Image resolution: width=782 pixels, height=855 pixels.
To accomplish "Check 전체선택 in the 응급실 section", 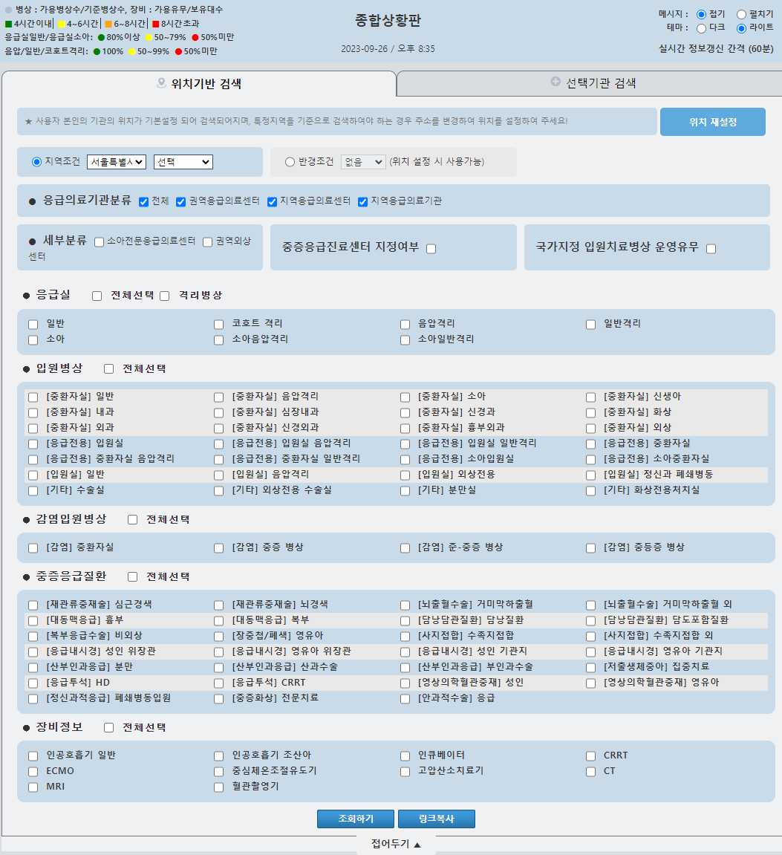I will (97, 296).
